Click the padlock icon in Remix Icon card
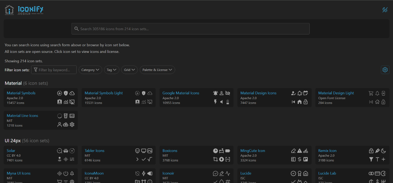Image resolution: width=393 pixels, height=183 pixels. 371,151
